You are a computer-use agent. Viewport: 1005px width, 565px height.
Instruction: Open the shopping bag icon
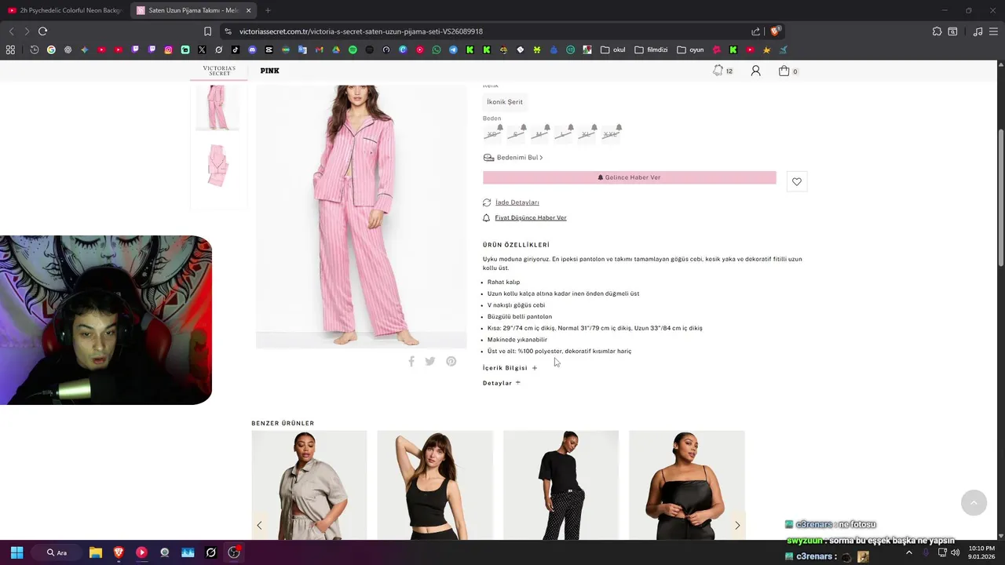[784, 71]
